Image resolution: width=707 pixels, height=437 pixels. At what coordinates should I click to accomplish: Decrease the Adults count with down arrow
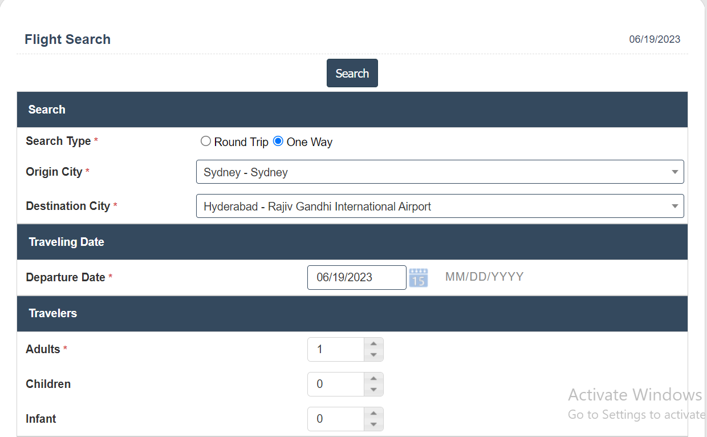[x=373, y=355]
